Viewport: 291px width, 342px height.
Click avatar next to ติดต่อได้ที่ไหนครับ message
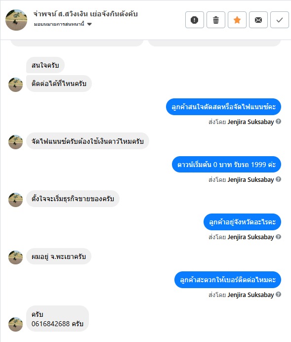click(x=15, y=85)
